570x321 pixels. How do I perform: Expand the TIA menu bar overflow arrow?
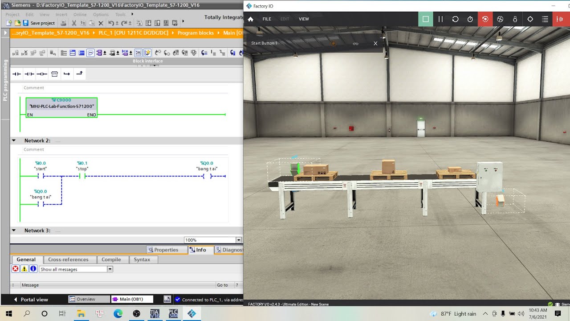pos(132,14)
